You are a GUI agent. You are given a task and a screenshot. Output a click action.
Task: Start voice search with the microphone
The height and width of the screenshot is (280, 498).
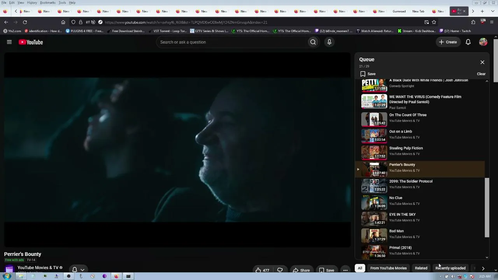pyautogui.click(x=329, y=42)
